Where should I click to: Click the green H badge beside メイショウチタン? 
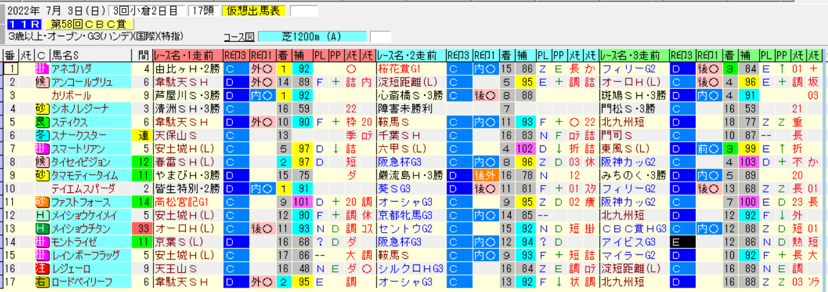coord(42,229)
